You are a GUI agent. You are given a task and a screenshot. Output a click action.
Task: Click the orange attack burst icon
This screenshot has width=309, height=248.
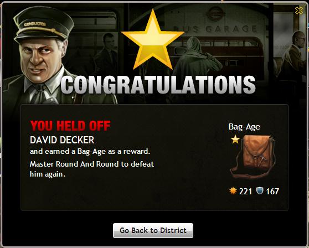point(233,190)
